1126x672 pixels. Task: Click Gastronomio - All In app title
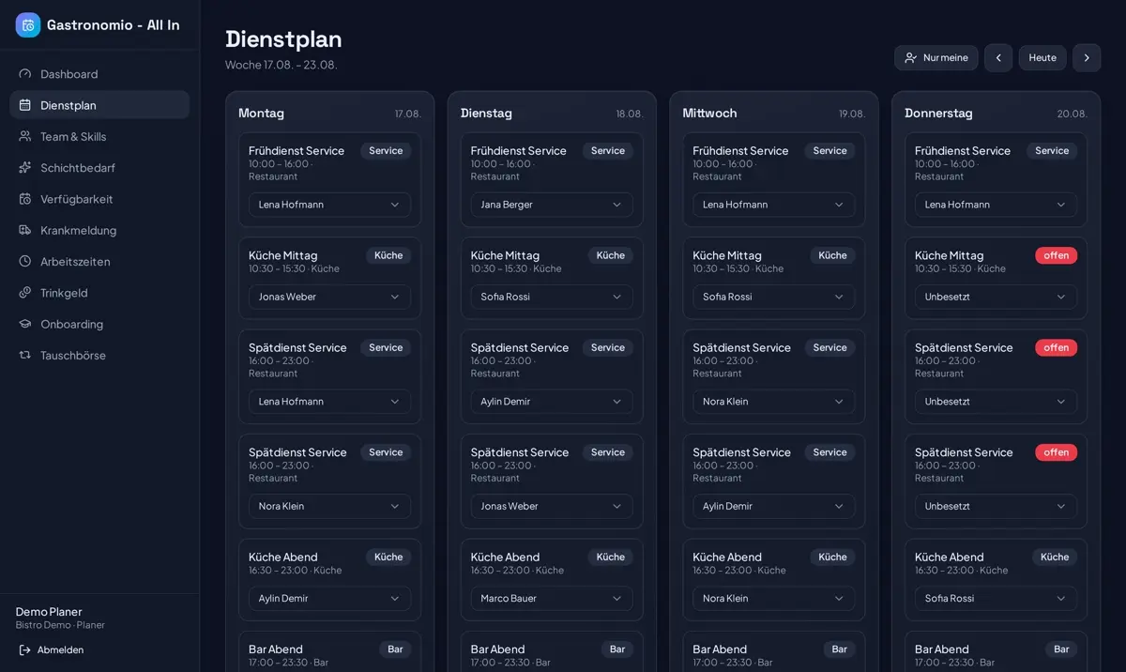[114, 25]
